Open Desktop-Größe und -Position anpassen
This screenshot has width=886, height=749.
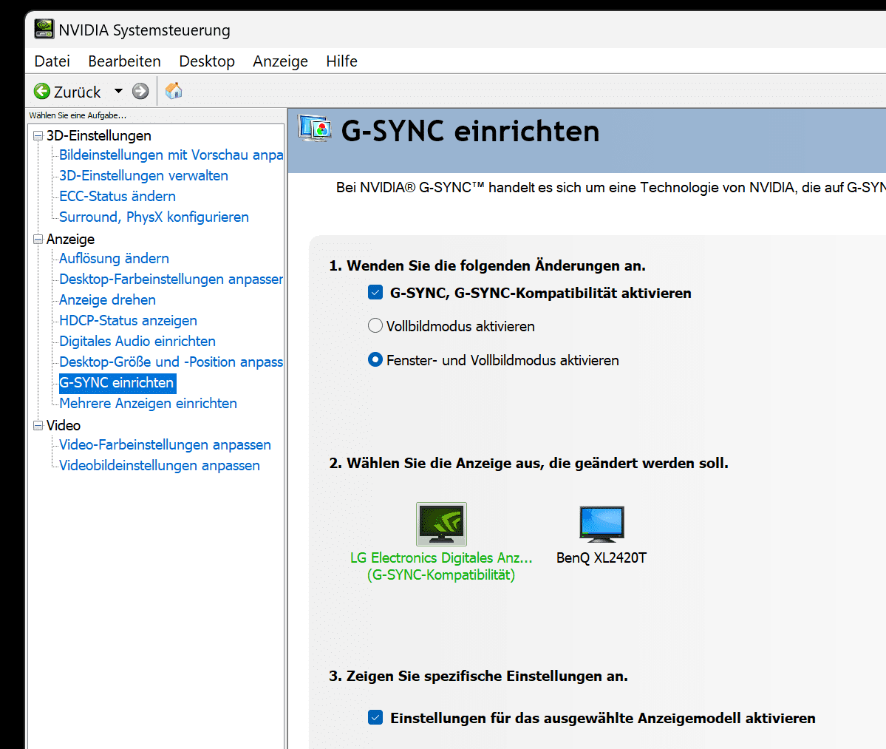coord(171,362)
